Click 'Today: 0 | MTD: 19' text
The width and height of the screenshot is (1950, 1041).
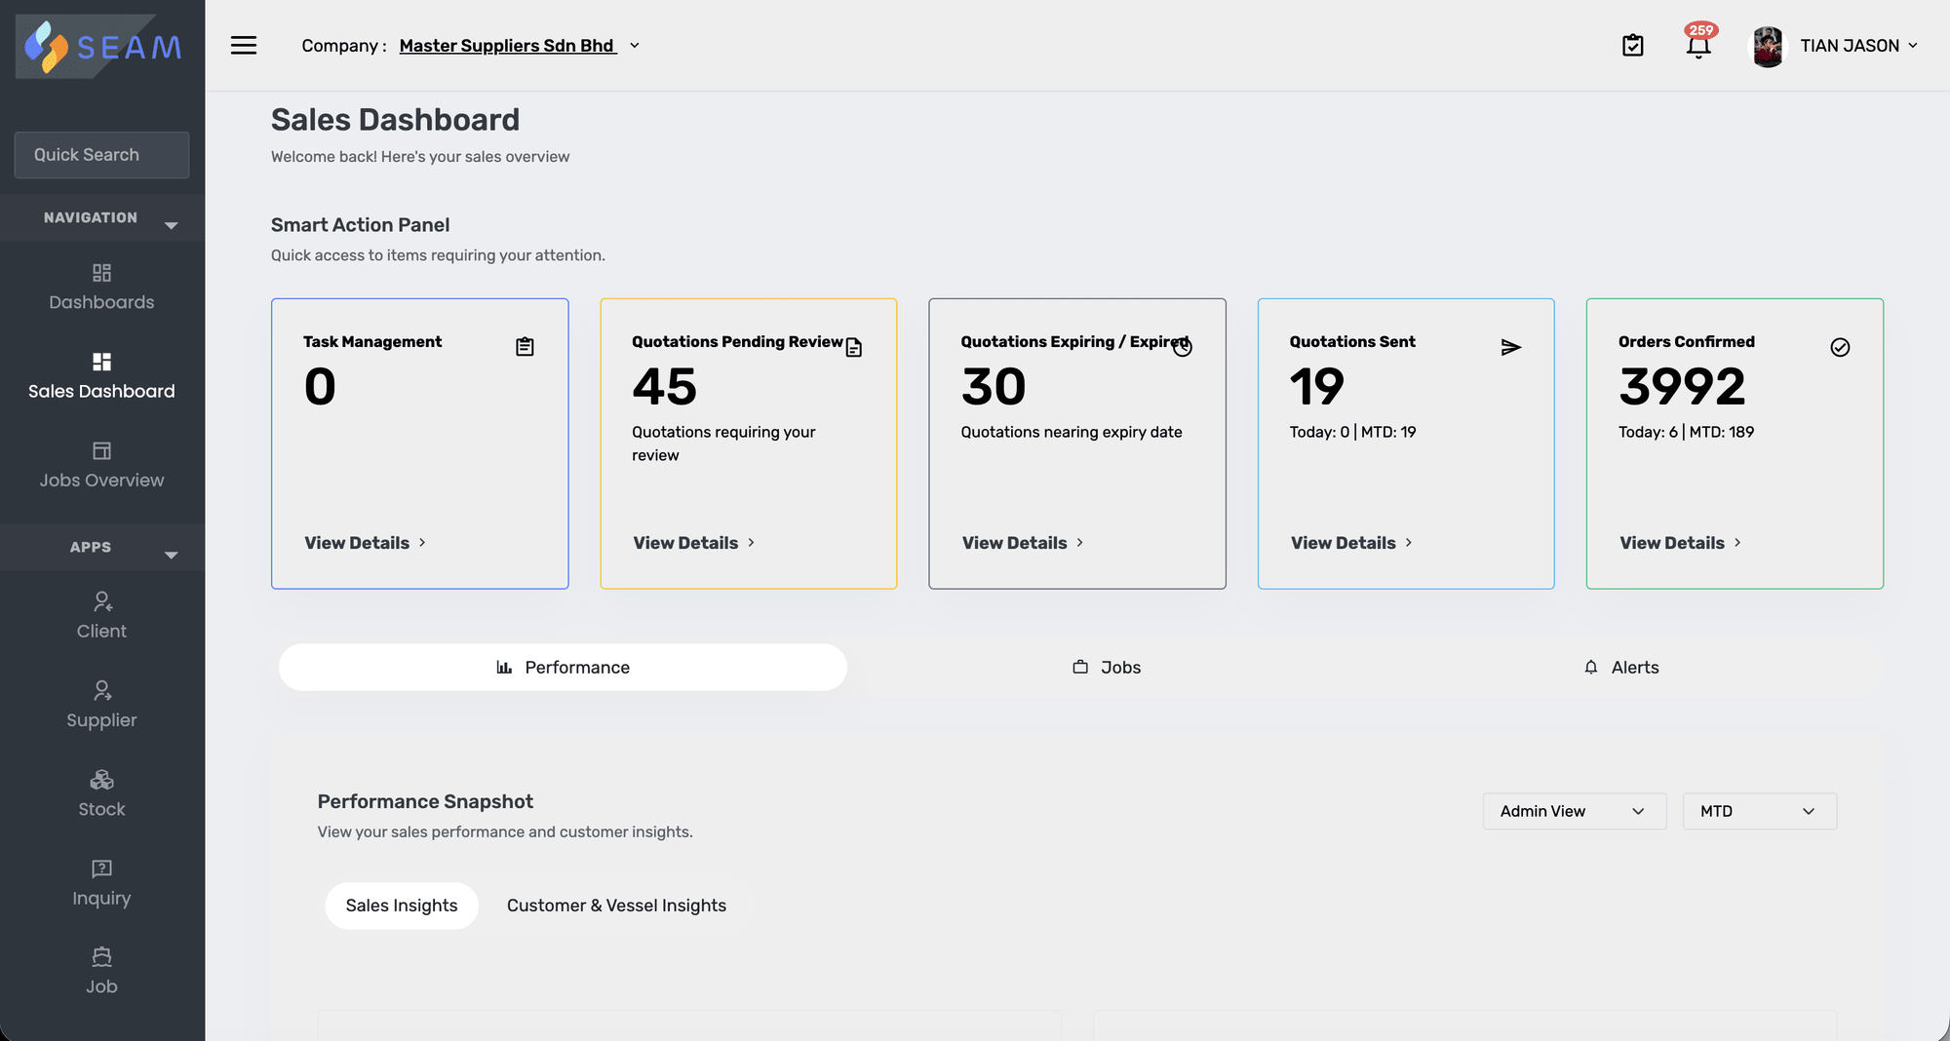(x=1352, y=432)
